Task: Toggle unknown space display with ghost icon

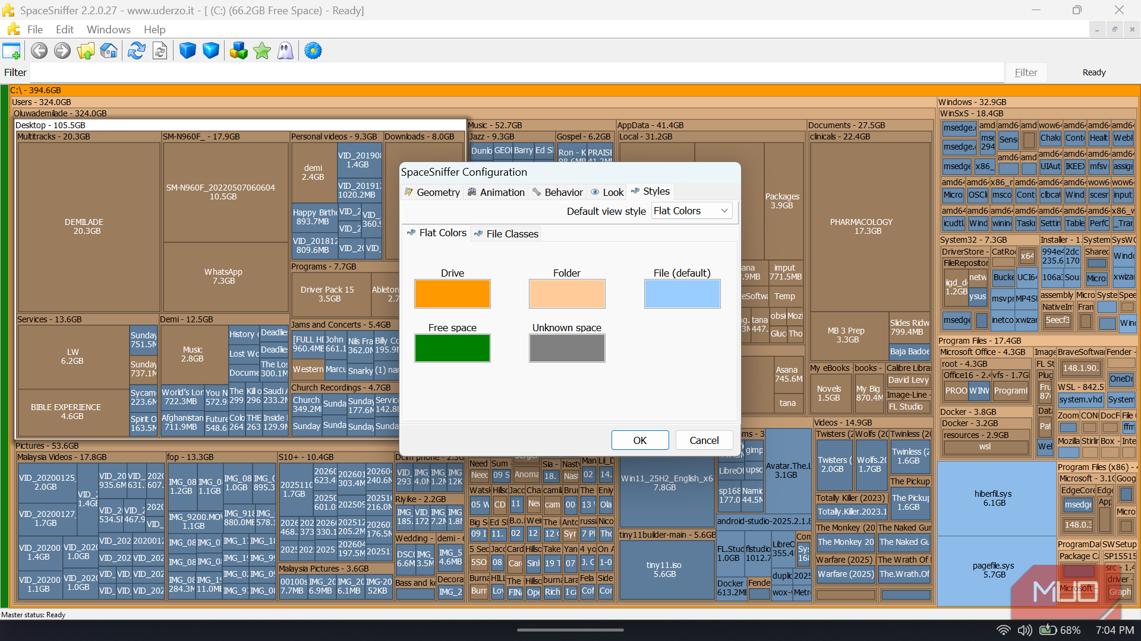Action: coord(286,51)
